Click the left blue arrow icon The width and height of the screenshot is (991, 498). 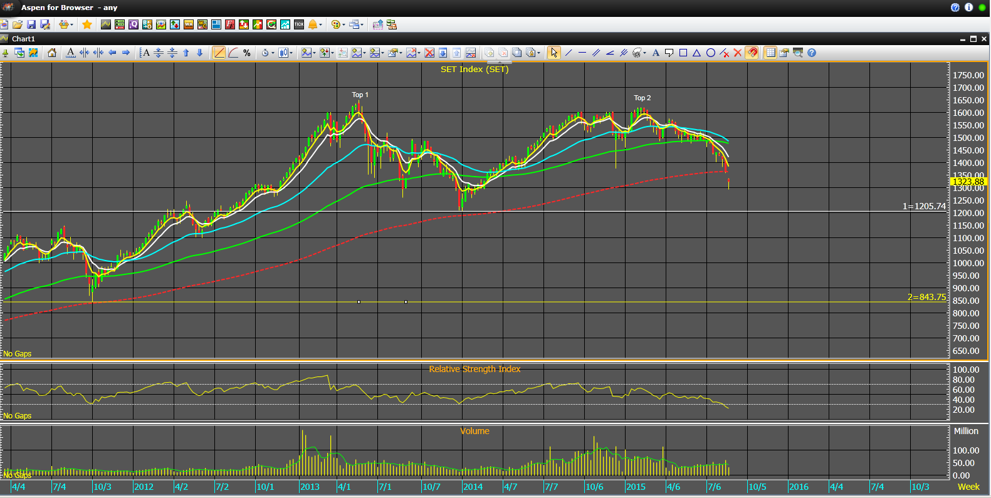click(112, 53)
